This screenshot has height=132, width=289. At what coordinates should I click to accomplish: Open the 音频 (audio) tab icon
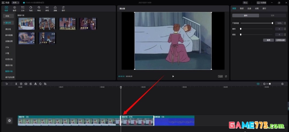[14, 9]
